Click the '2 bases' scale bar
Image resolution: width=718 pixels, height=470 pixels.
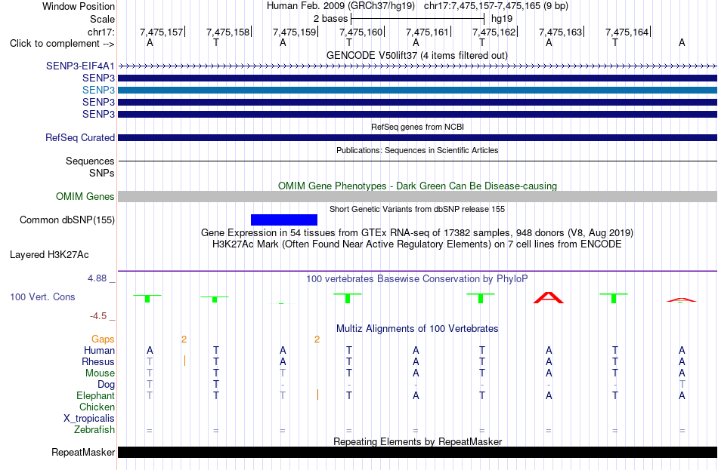coord(417,19)
